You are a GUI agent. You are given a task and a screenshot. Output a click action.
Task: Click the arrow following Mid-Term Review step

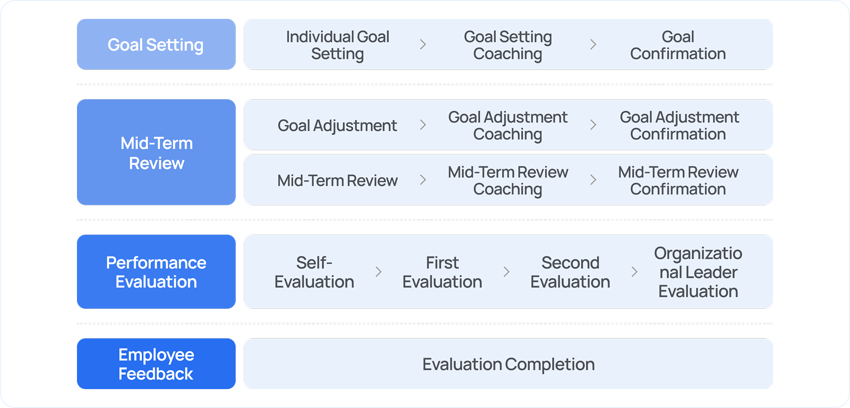pyautogui.click(x=423, y=180)
